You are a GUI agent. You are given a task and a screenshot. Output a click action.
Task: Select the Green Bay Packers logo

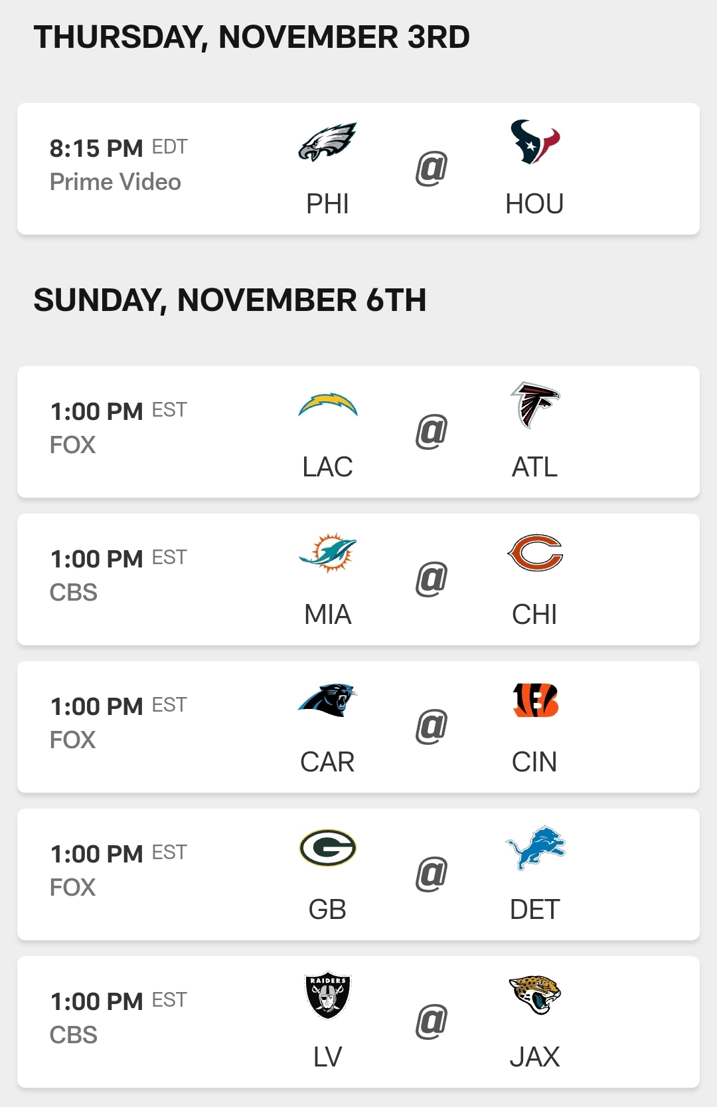coord(327,847)
